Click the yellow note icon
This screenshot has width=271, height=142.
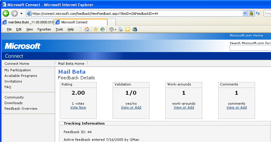click(128, 29)
